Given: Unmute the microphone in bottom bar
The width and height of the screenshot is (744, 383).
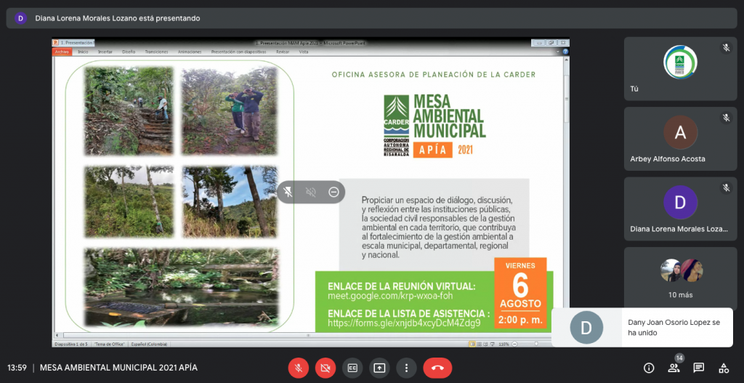Looking at the screenshot, I should tap(298, 368).
